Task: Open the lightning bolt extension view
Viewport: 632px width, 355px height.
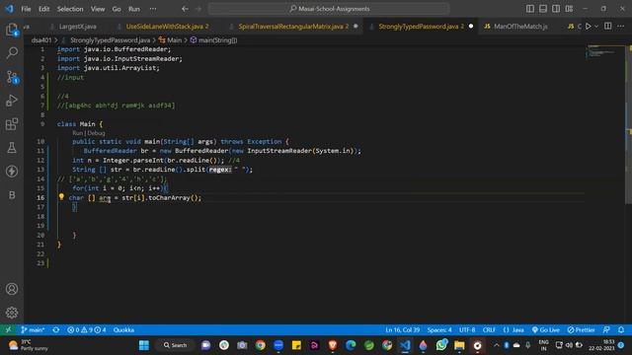Action: (12, 171)
